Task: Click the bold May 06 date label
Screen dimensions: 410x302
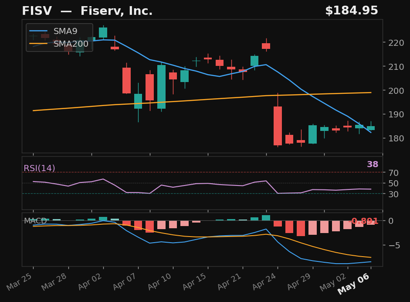Action: pos(354,284)
